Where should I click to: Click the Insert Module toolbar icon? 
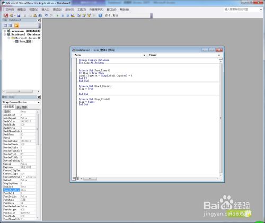[11, 15]
